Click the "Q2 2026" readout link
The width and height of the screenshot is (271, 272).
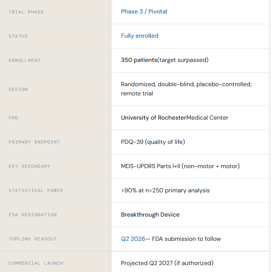click(x=133, y=239)
